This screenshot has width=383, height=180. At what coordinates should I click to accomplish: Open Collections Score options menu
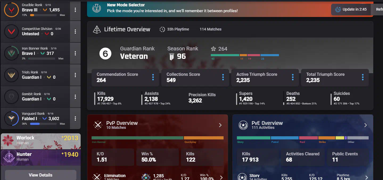(223, 77)
